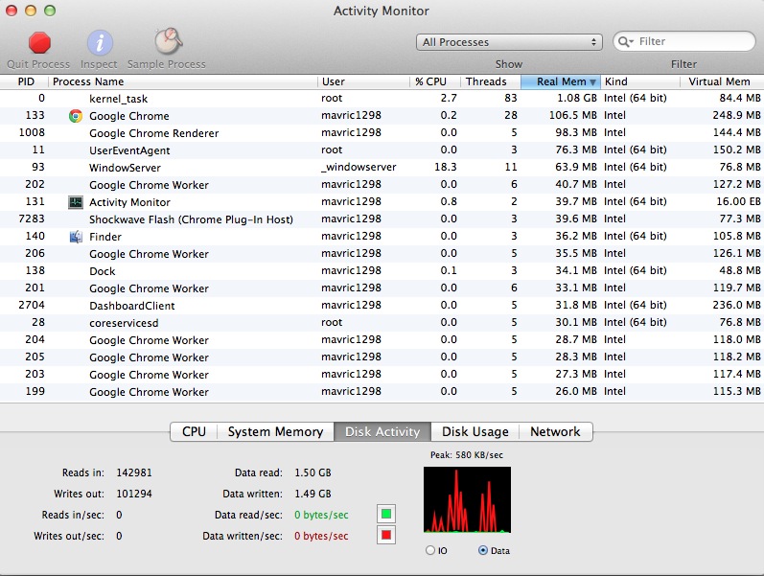This screenshot has height=576, width=764.
Task: Click the 1.08 GB real memory value
Action: click(577, 98)
